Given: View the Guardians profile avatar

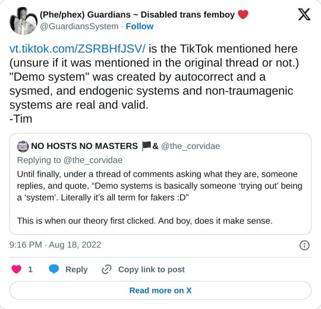Looking at the screenshot, I should 24,21.
